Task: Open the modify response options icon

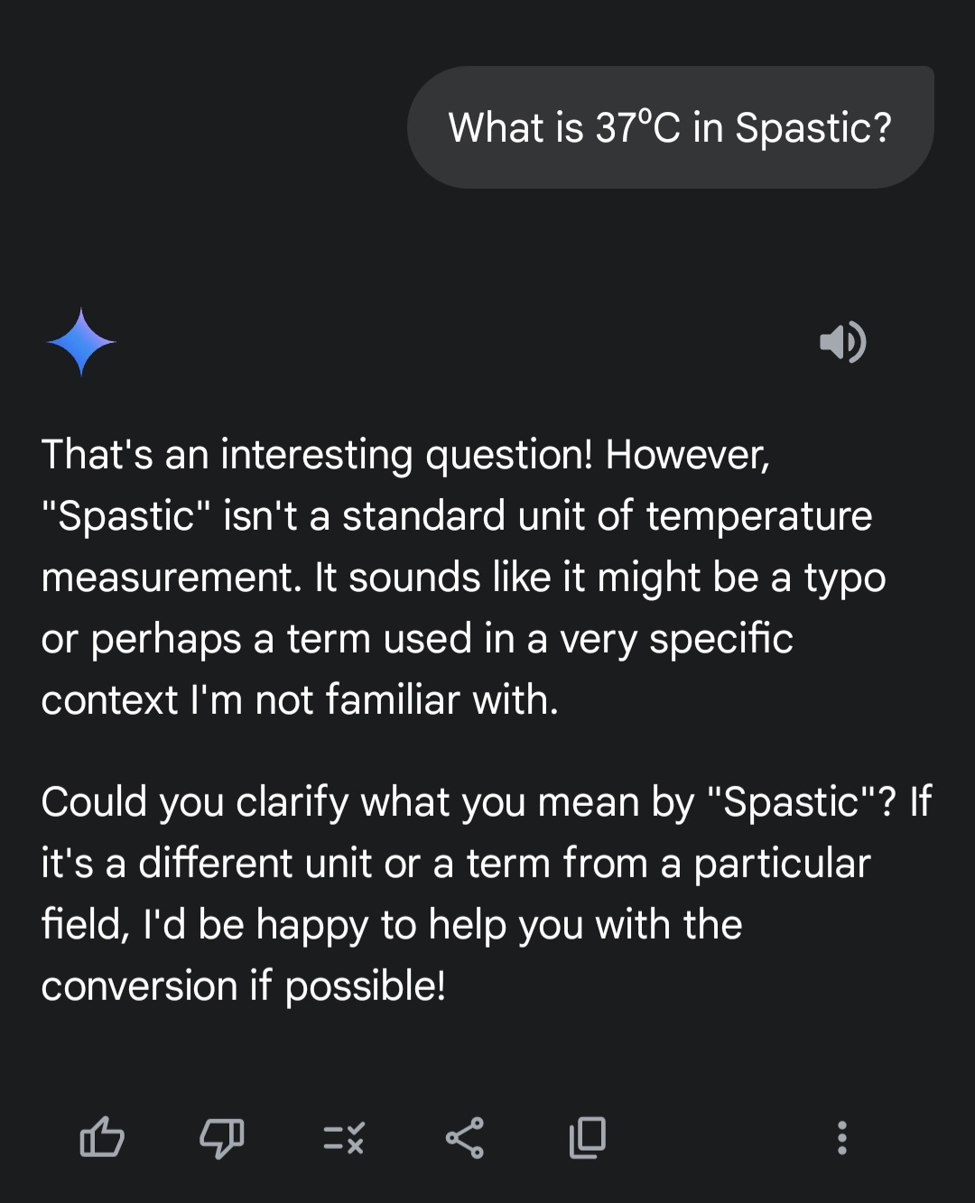Action: 344,1138
